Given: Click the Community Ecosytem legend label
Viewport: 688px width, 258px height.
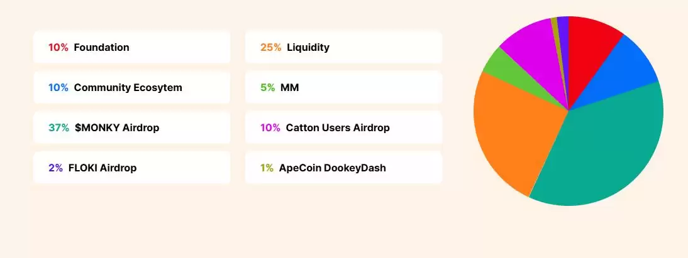Looking at the screenshot, I should 128,88.
